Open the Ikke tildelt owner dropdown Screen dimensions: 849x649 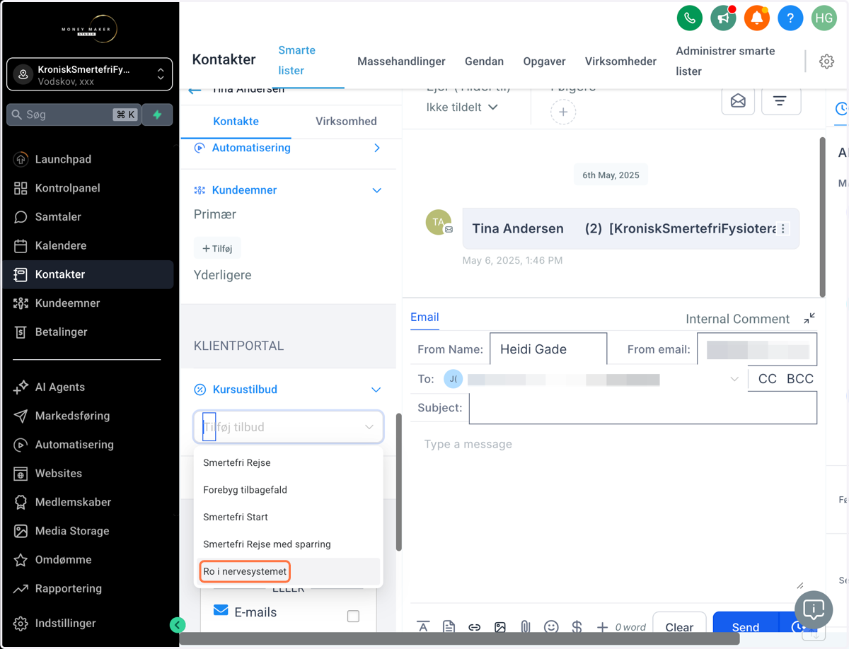click(462, 107)
